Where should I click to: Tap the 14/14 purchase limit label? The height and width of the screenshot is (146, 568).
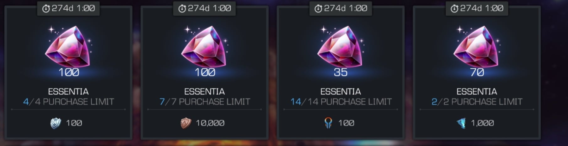pyautogui.click(x=341, y=102)
